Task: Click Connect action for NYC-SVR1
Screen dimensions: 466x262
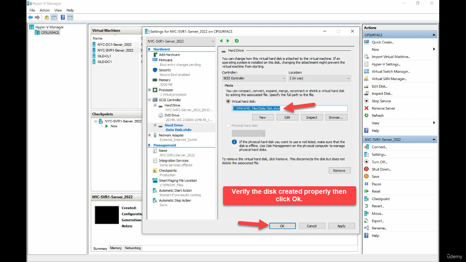Action: pyautogui.click(x=379, y=147)
